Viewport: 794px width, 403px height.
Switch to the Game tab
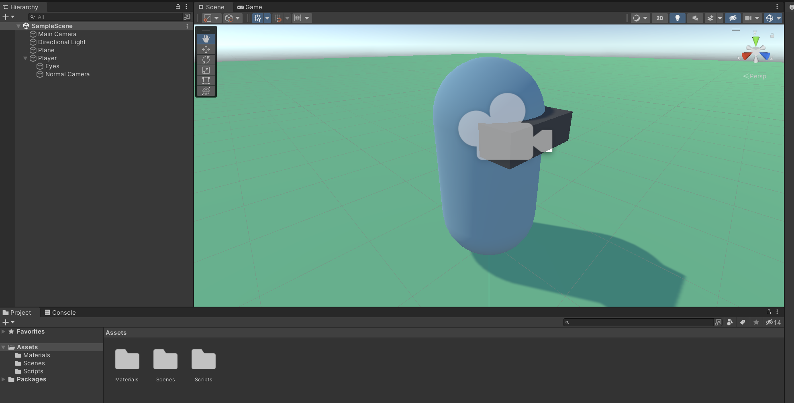[249, 7]
